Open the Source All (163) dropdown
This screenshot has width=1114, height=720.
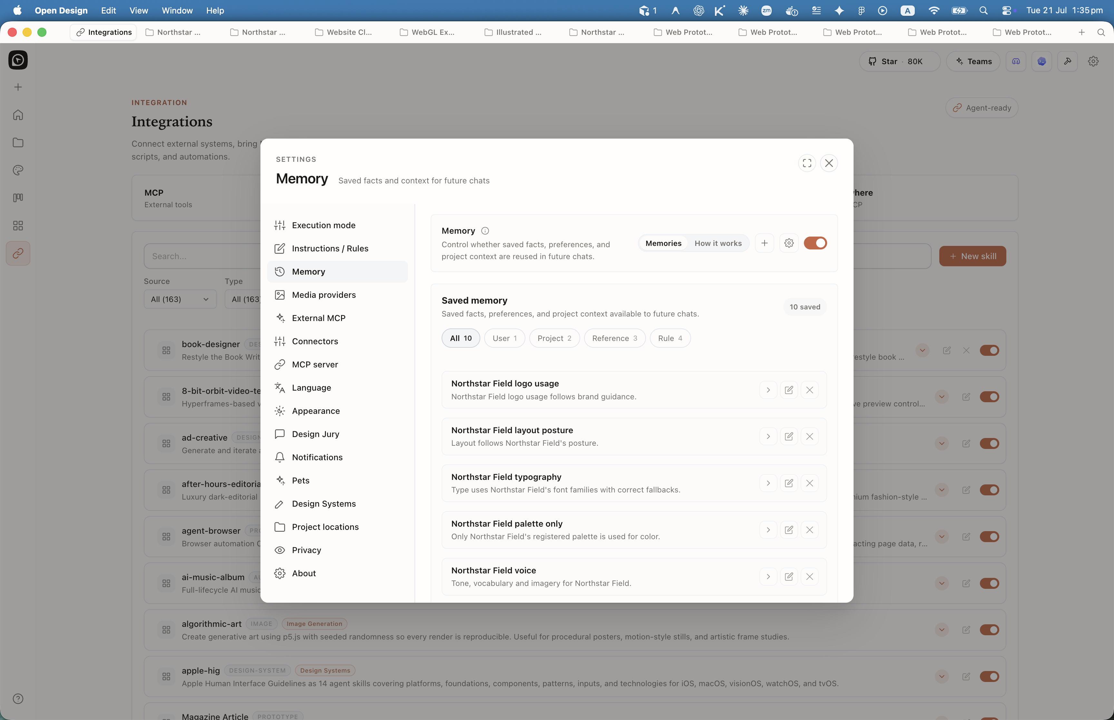point(180,299)
